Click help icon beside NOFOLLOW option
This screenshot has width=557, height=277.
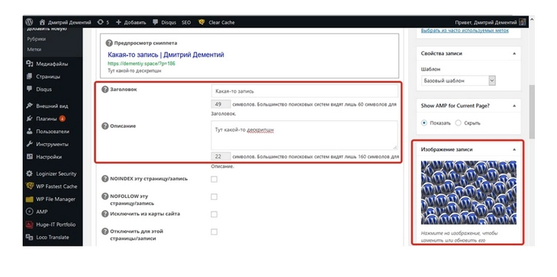[x=105, y=196]
